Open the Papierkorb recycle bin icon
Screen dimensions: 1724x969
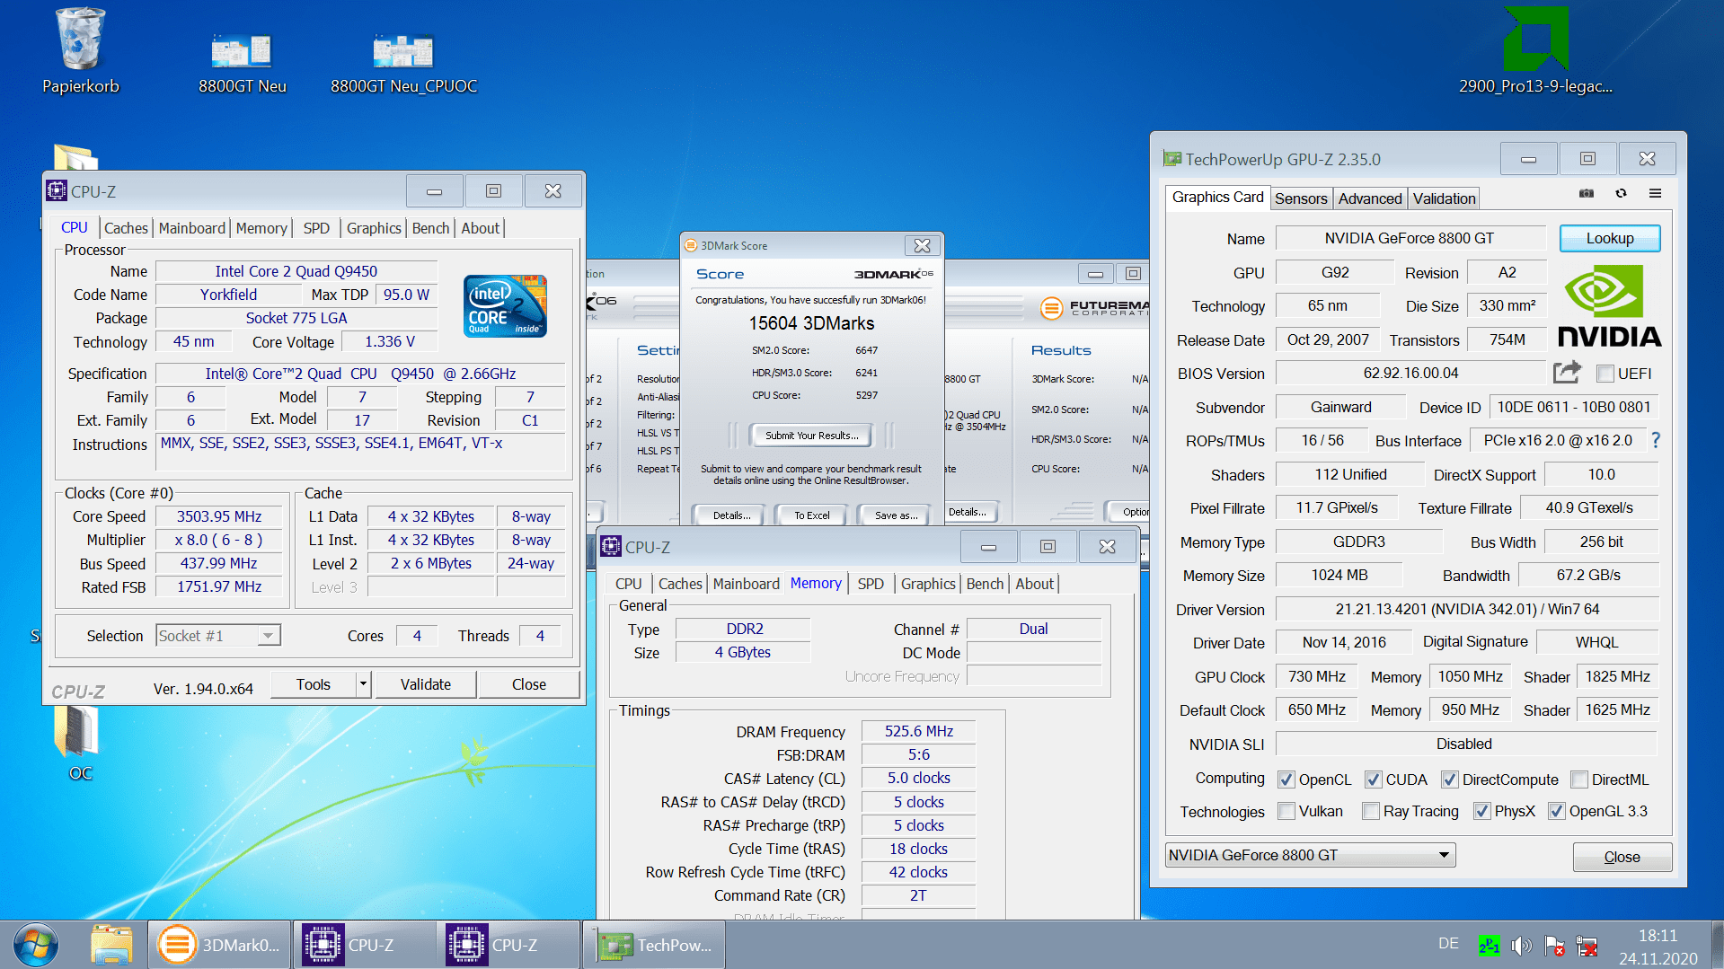(81, 51)
